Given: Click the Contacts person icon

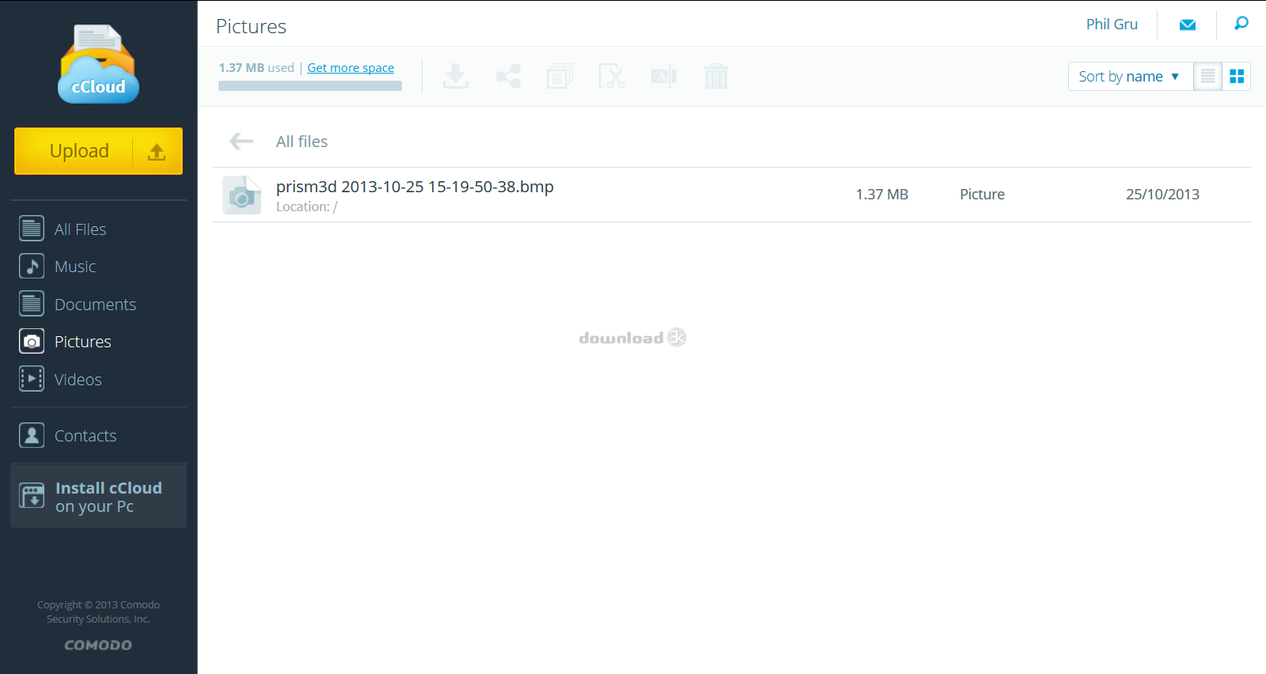Looking at the screenshot, I should 32,435.
